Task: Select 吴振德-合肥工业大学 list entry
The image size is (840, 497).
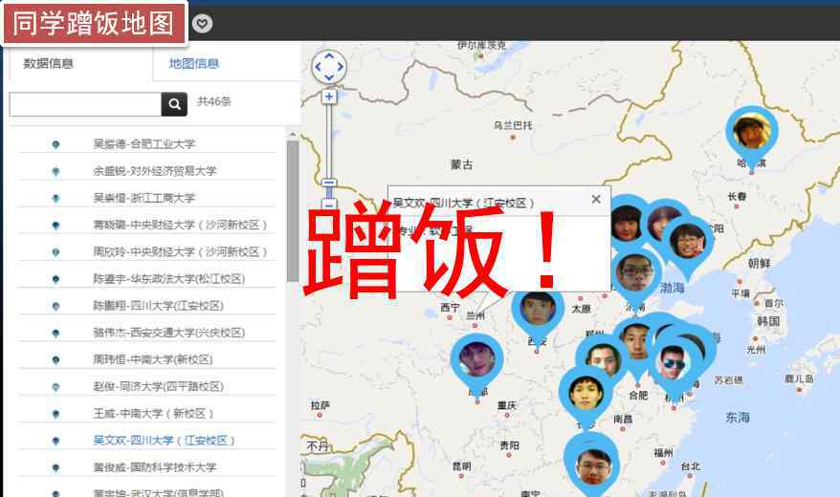Action: (146, 144)
